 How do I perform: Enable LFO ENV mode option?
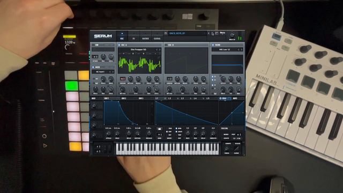point(167,132)
